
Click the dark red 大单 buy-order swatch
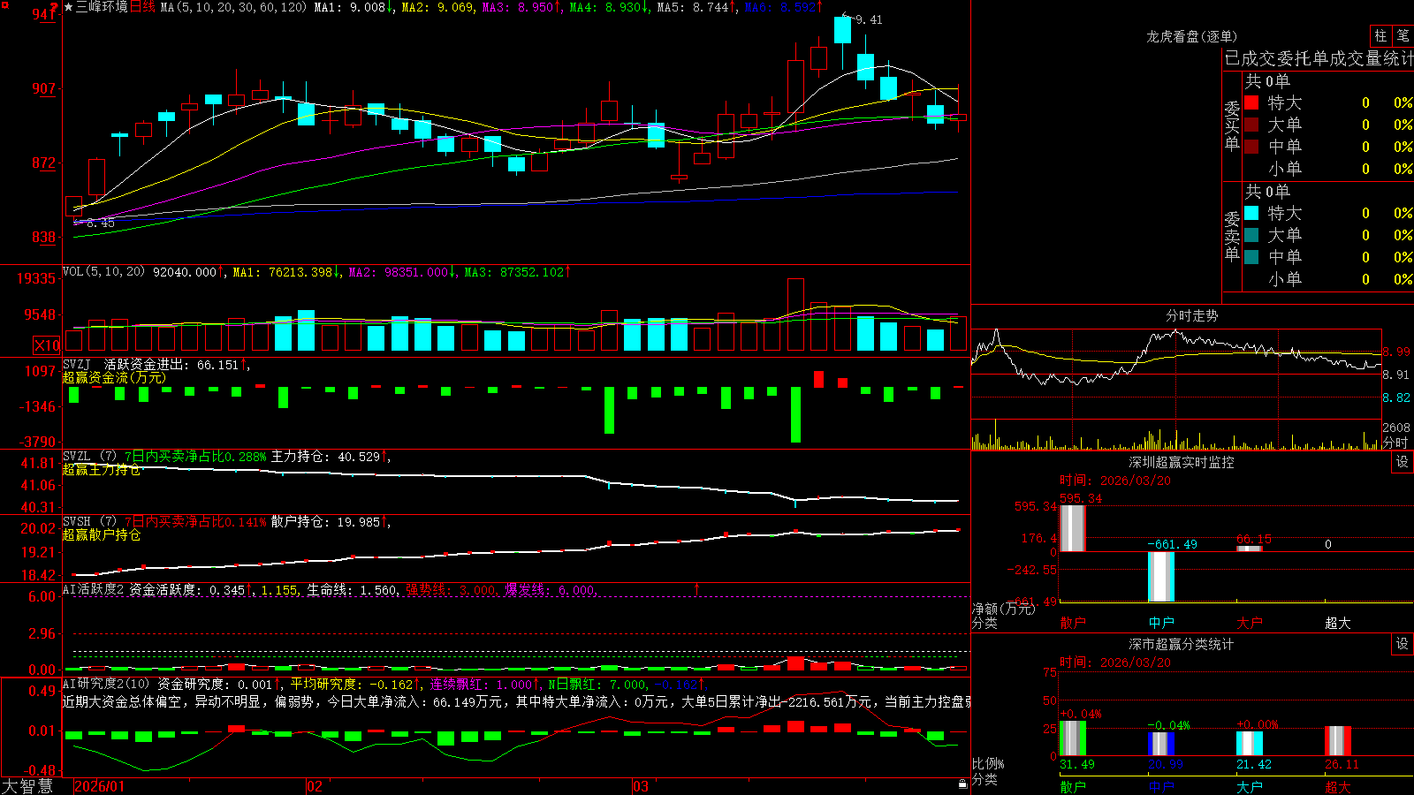1251,125
